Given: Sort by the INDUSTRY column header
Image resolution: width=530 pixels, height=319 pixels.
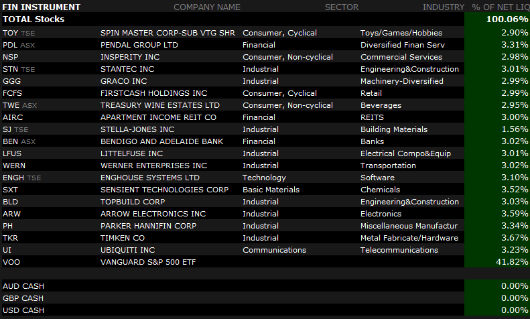Looking at the screenshot, I should 444,7.
